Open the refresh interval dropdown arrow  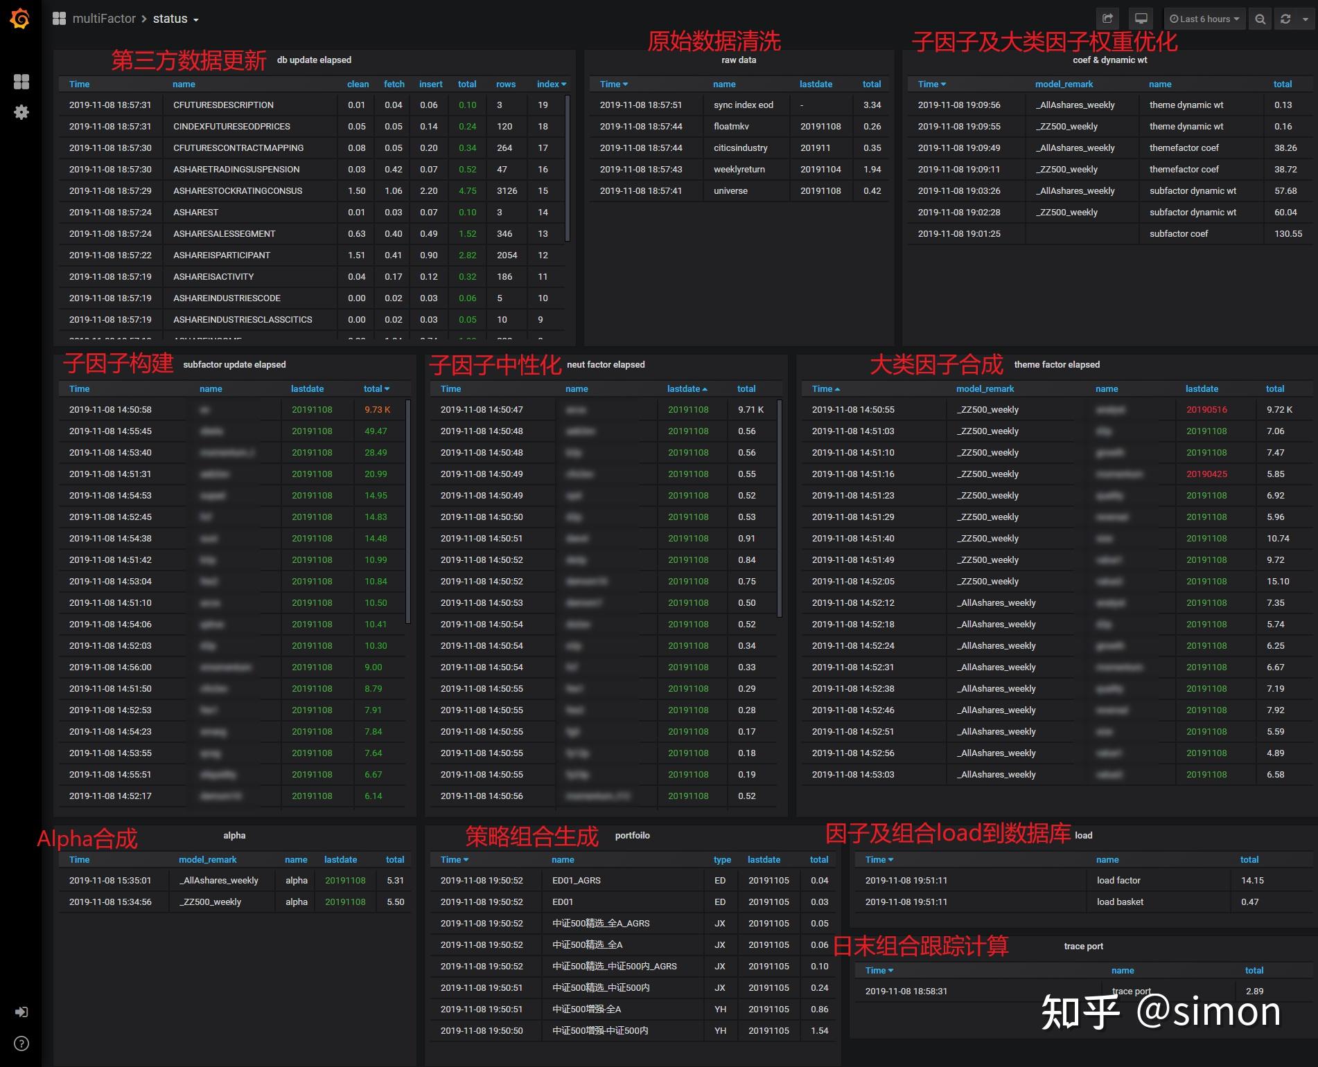(1306, 19)
